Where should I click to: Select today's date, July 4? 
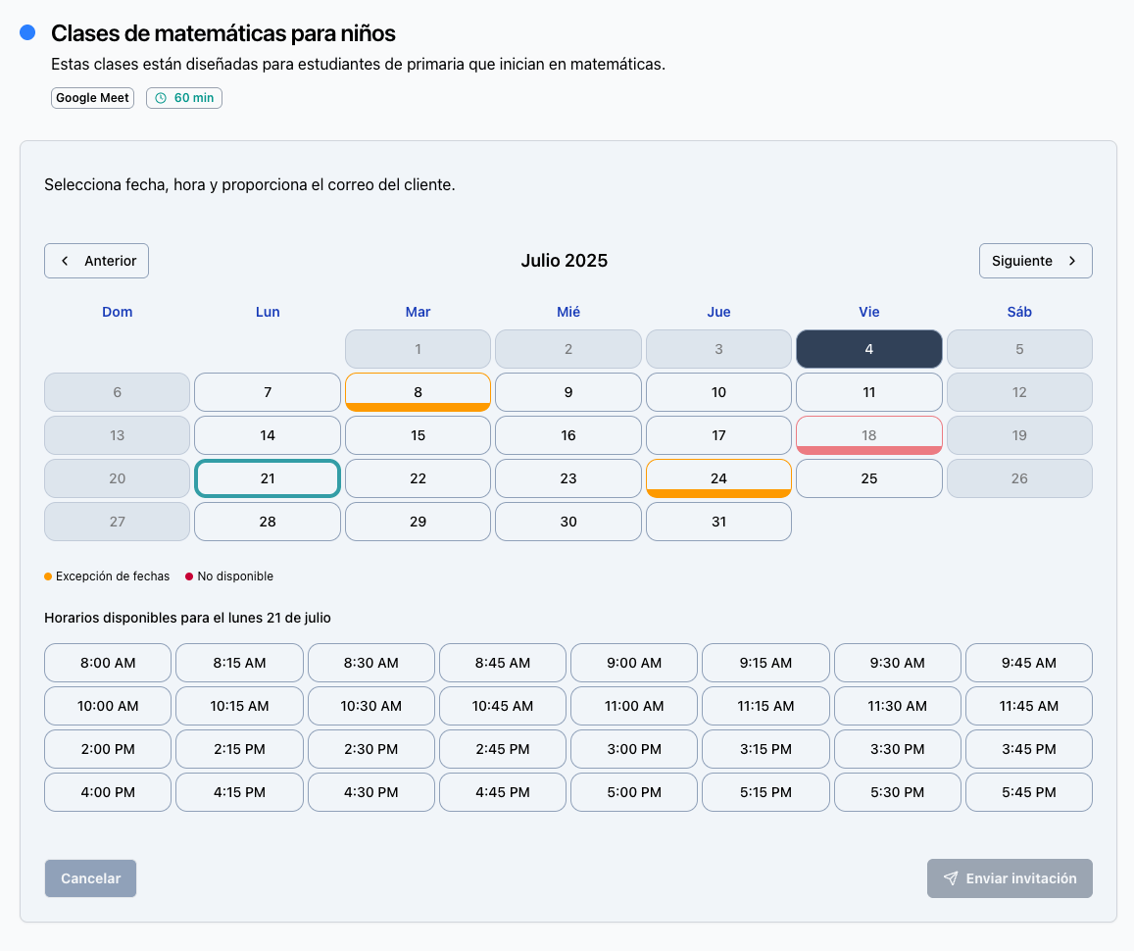(x=868, y=349)
